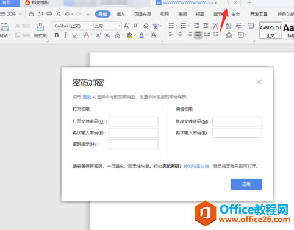Toggle Bold formatting in the ribbon

(x=57, y=35)
